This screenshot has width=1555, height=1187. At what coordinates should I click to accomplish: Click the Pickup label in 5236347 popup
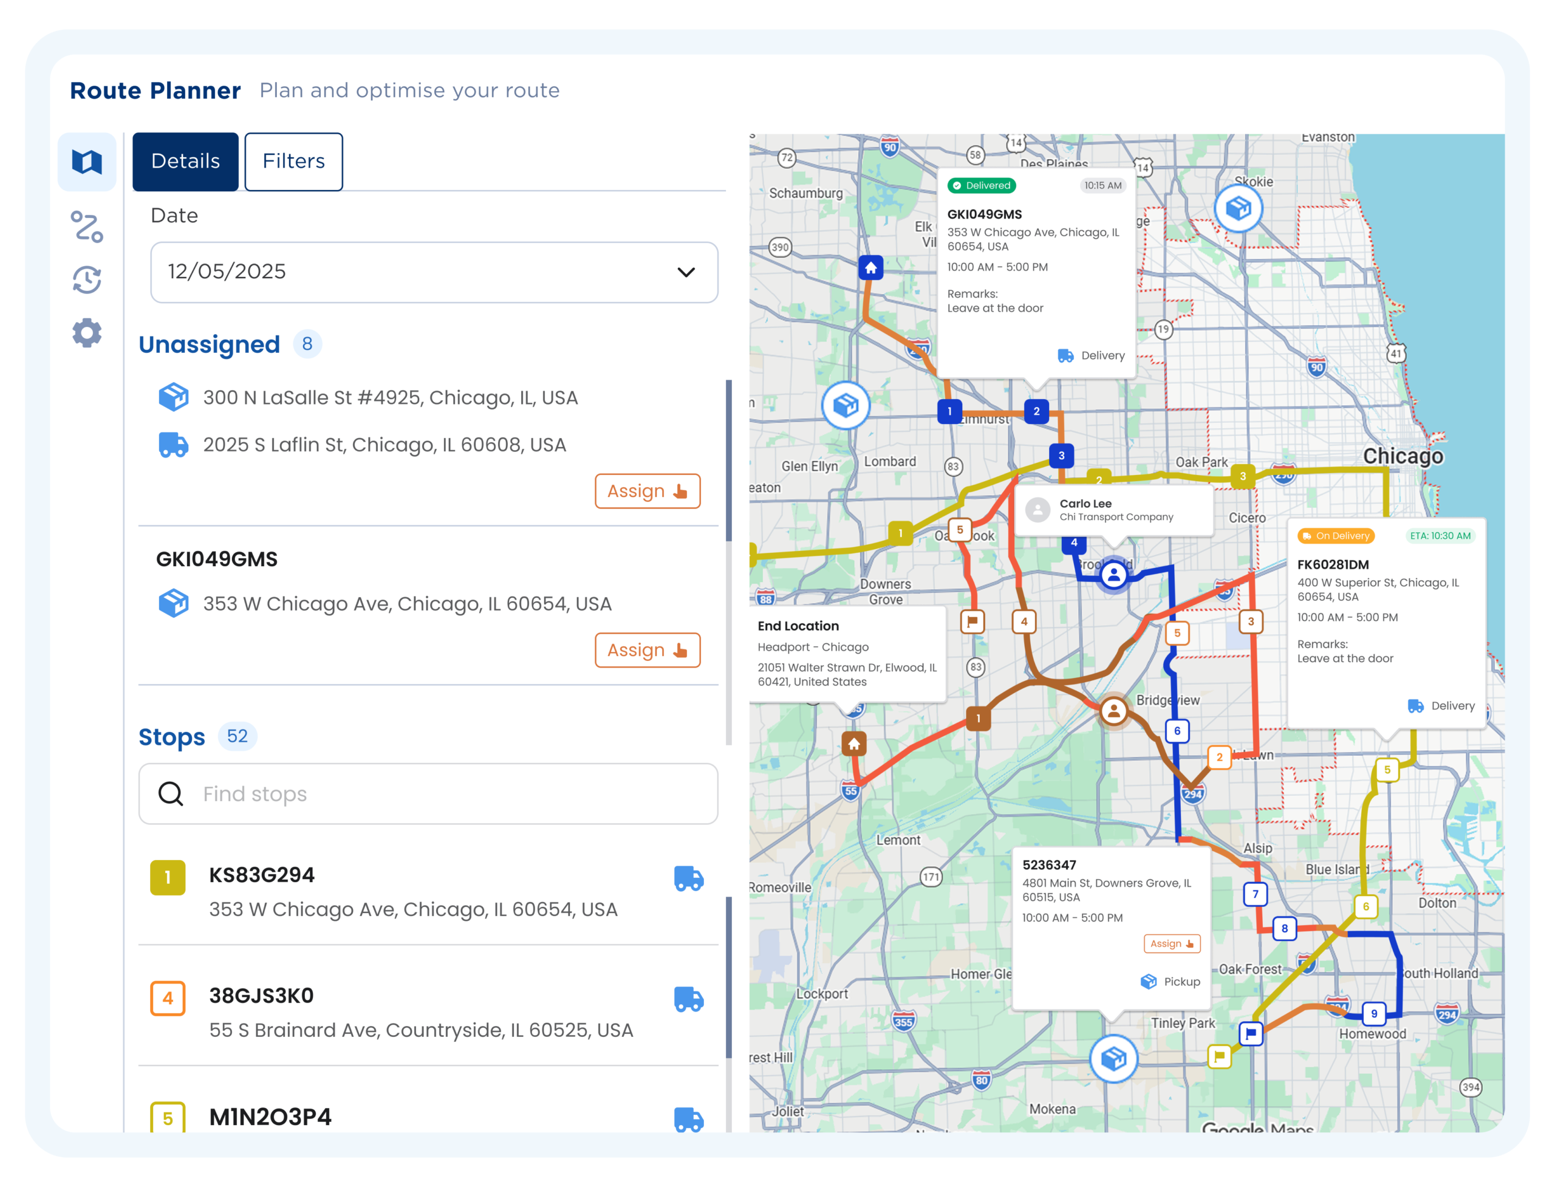coord(1182,982)
